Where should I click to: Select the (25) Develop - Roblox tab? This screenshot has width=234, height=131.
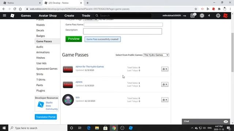(63, 3)
